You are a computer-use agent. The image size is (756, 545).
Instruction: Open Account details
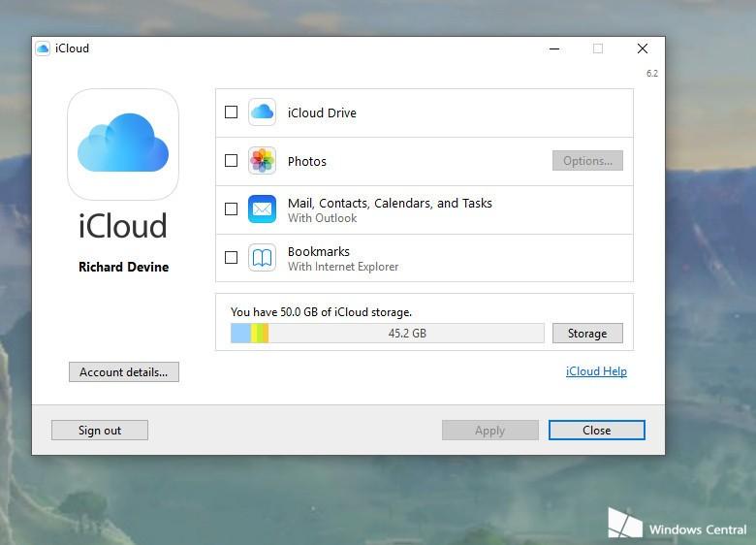tap(124, 371)
